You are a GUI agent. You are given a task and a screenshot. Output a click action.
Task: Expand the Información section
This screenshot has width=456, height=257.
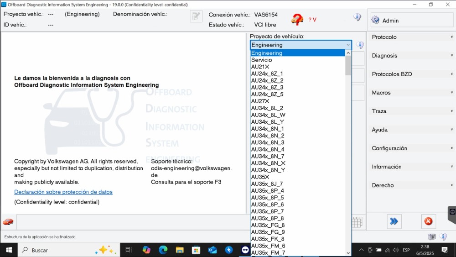coord(411,167)
